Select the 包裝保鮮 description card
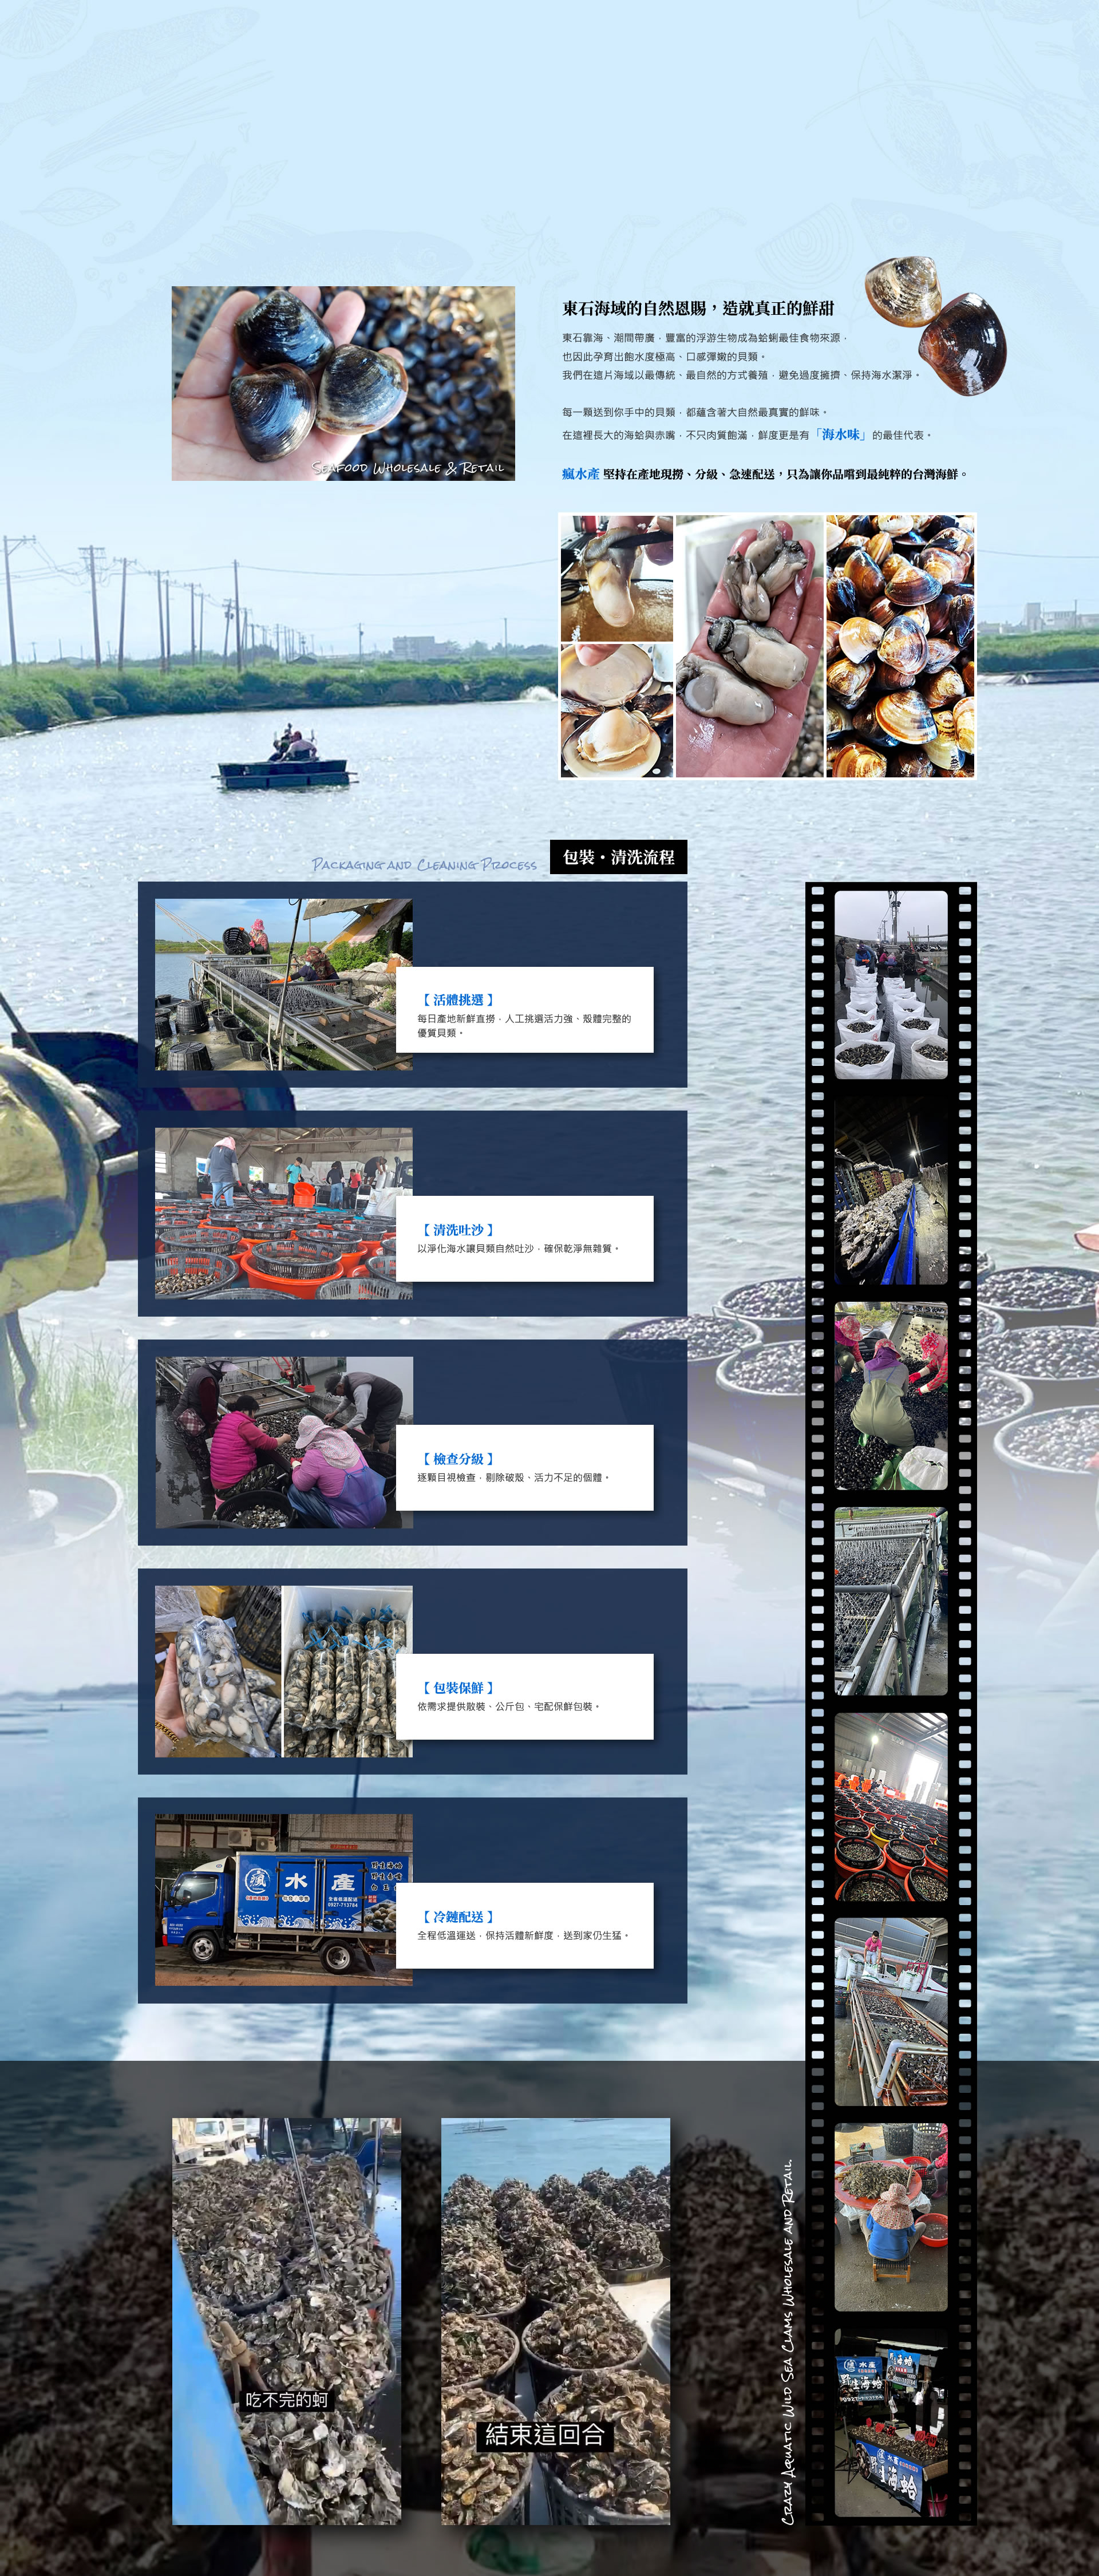 pyautogui.click(x=524, y=1696)
